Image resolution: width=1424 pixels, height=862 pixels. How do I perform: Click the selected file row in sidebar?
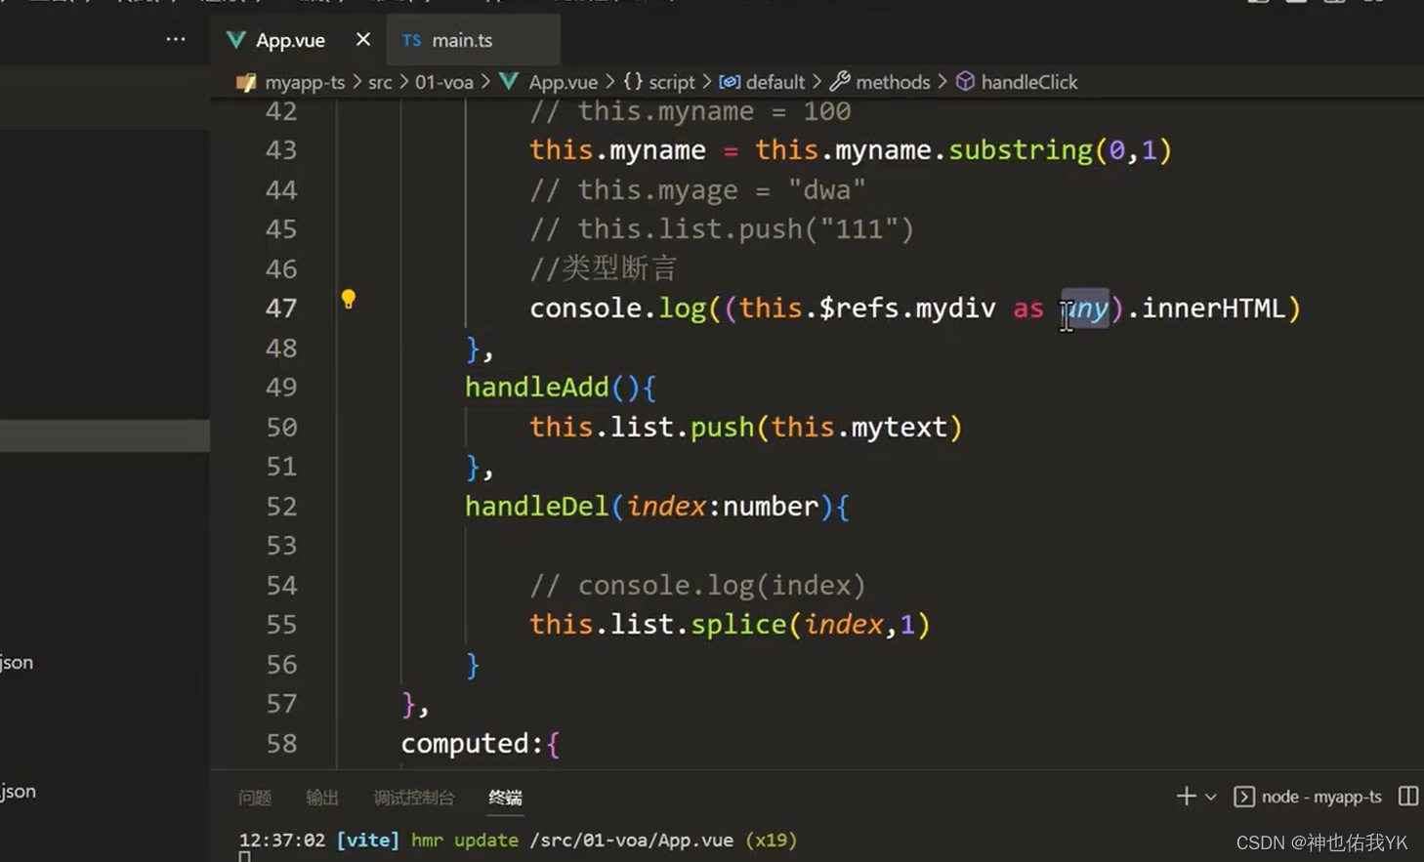coord(105,435)
